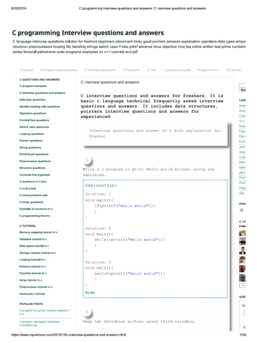Image resolution: width=257 pixels, height=343 pixels.
Task: Open the Loop label in right sidebar
Action: tap(242, 157)
